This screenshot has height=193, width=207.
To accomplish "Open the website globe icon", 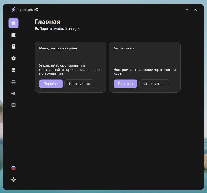I will click(13, 82).
